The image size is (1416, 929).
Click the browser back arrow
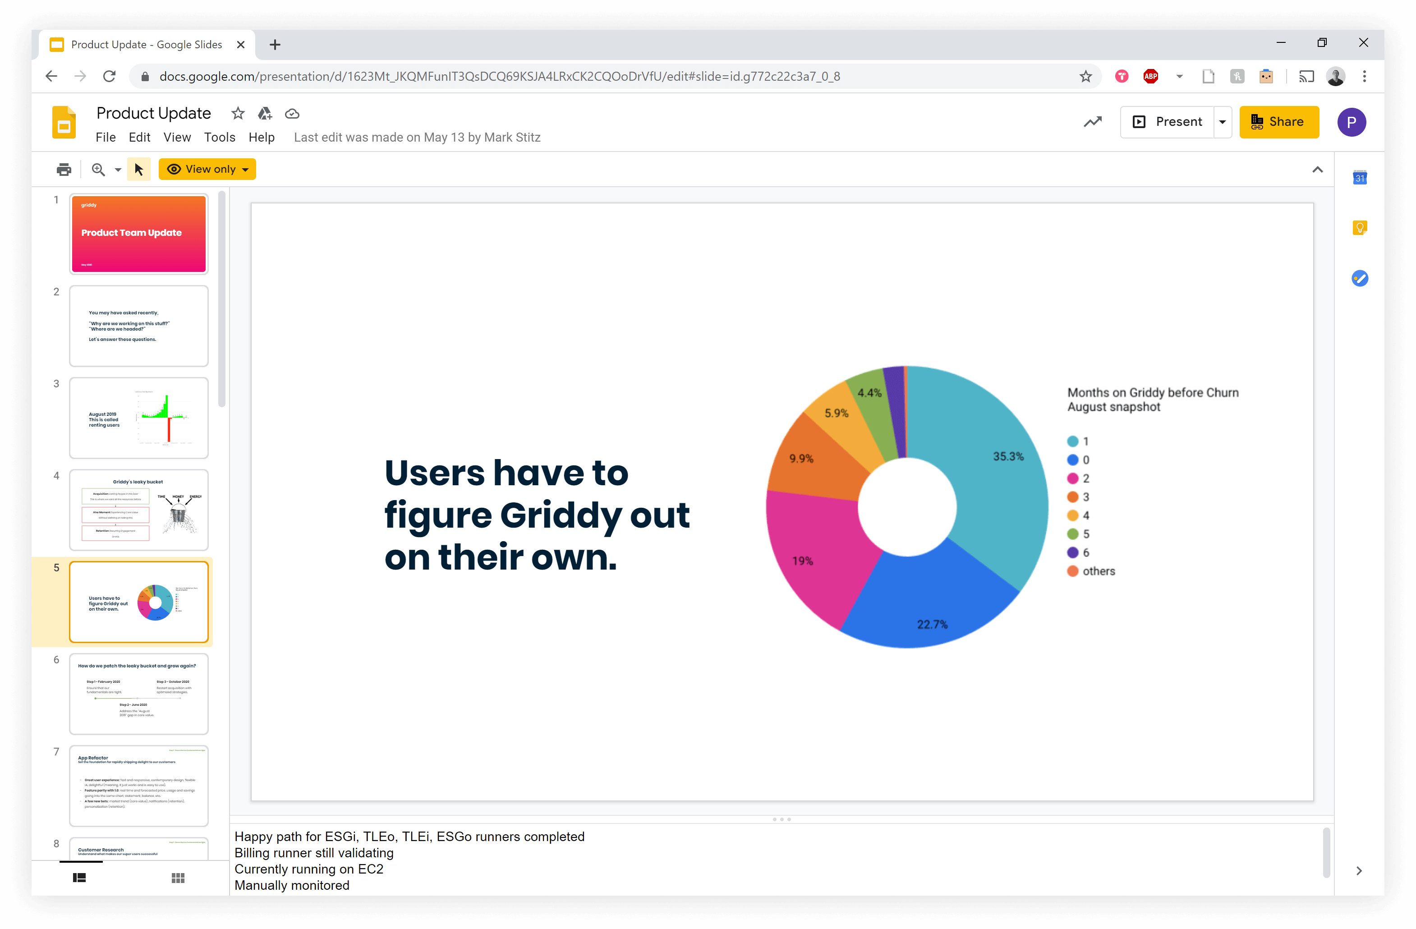click(x=52, y=76)
